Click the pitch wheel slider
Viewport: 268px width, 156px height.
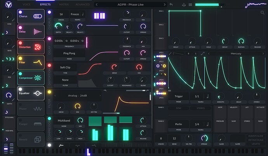(6, 149)
